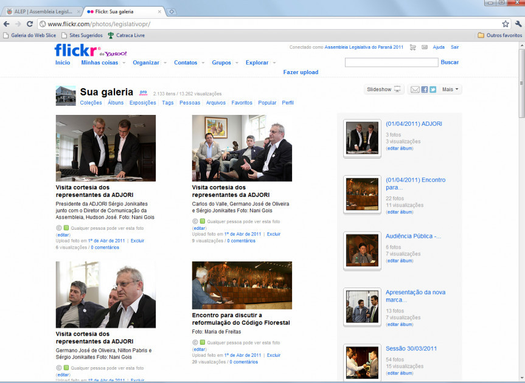Open Chrome wrench settings menu
The width and height of the screenshot is (525, 383).
pos(518,24)
